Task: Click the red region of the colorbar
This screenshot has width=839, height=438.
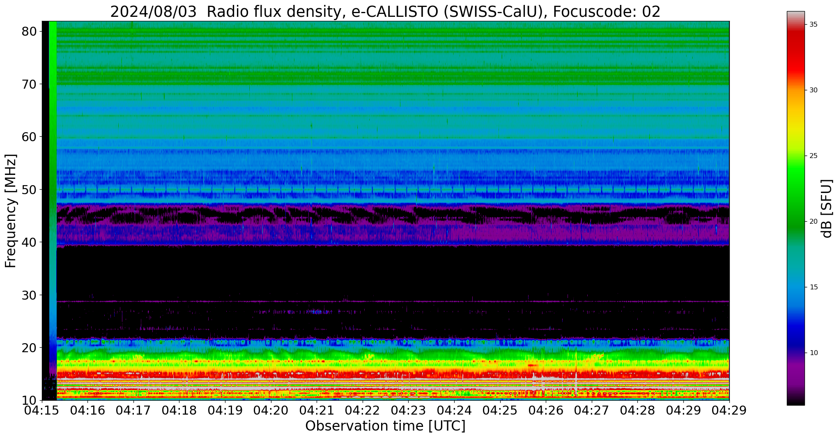Action: point(796,53)
